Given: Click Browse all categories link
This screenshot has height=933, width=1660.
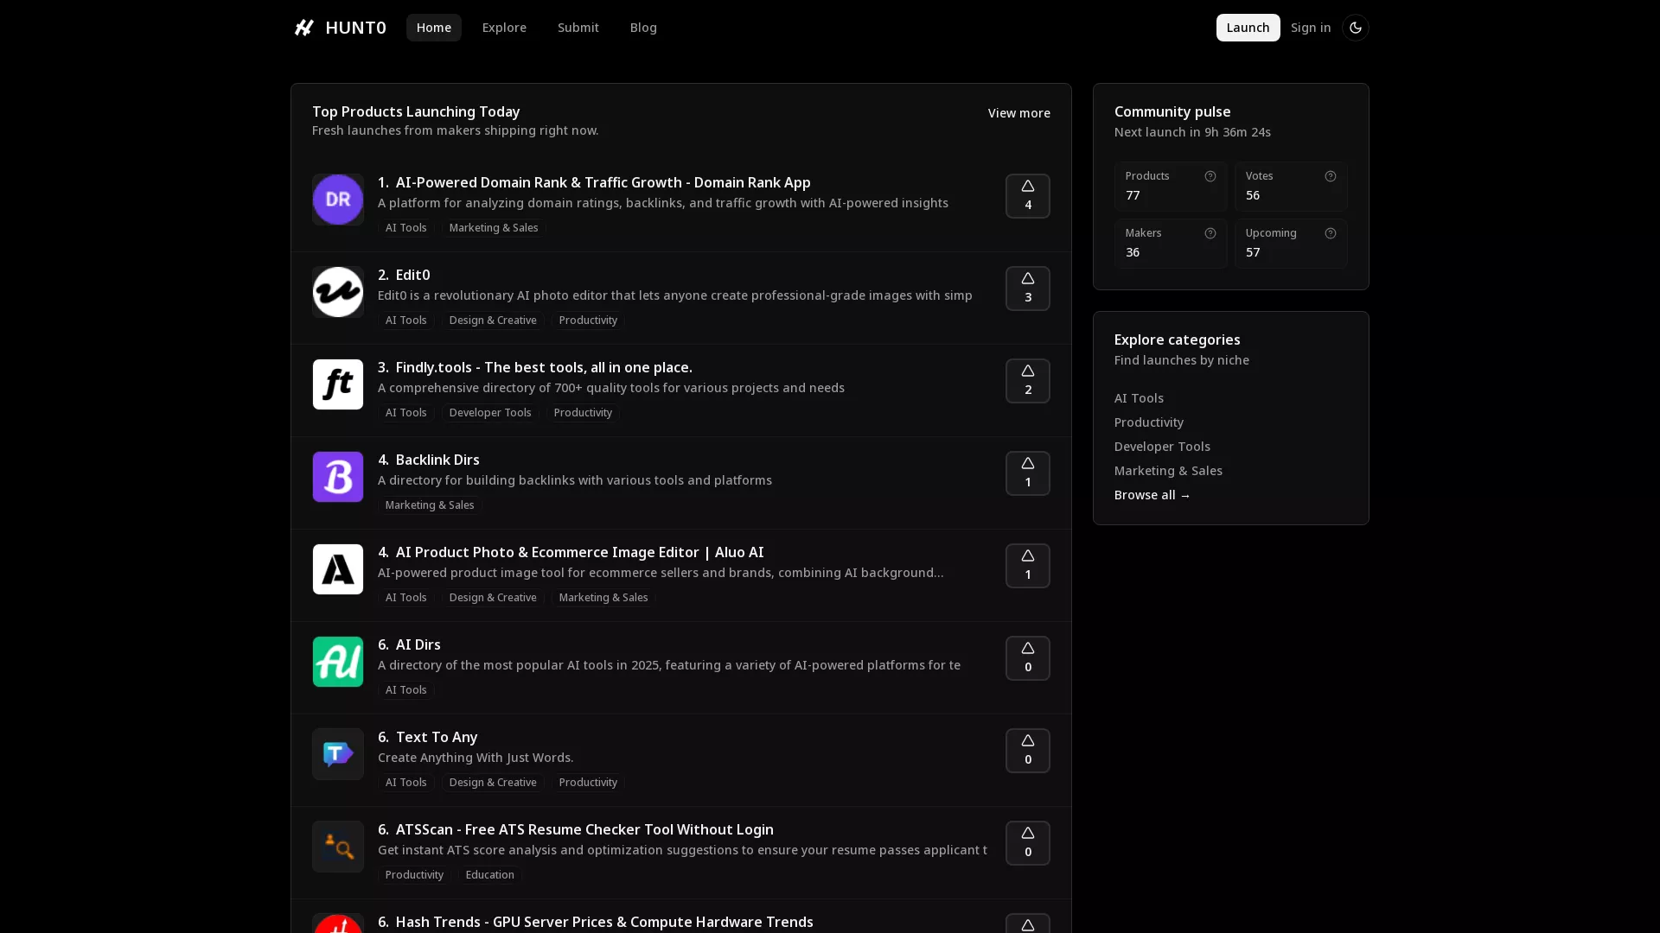Looking at the screenshot, I should pos(1152,495).
